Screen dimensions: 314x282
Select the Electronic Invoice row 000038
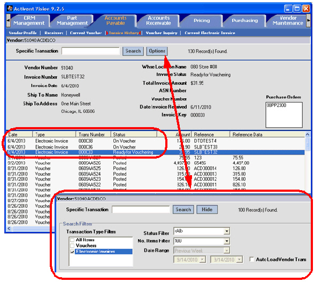(156, 141)
